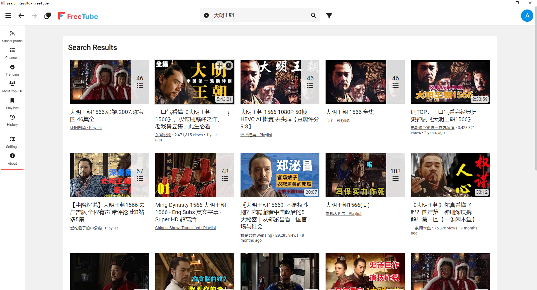Save 5:43:21 video to watch later clock icon
537x290 pixels.
click(x=229, y=66)
